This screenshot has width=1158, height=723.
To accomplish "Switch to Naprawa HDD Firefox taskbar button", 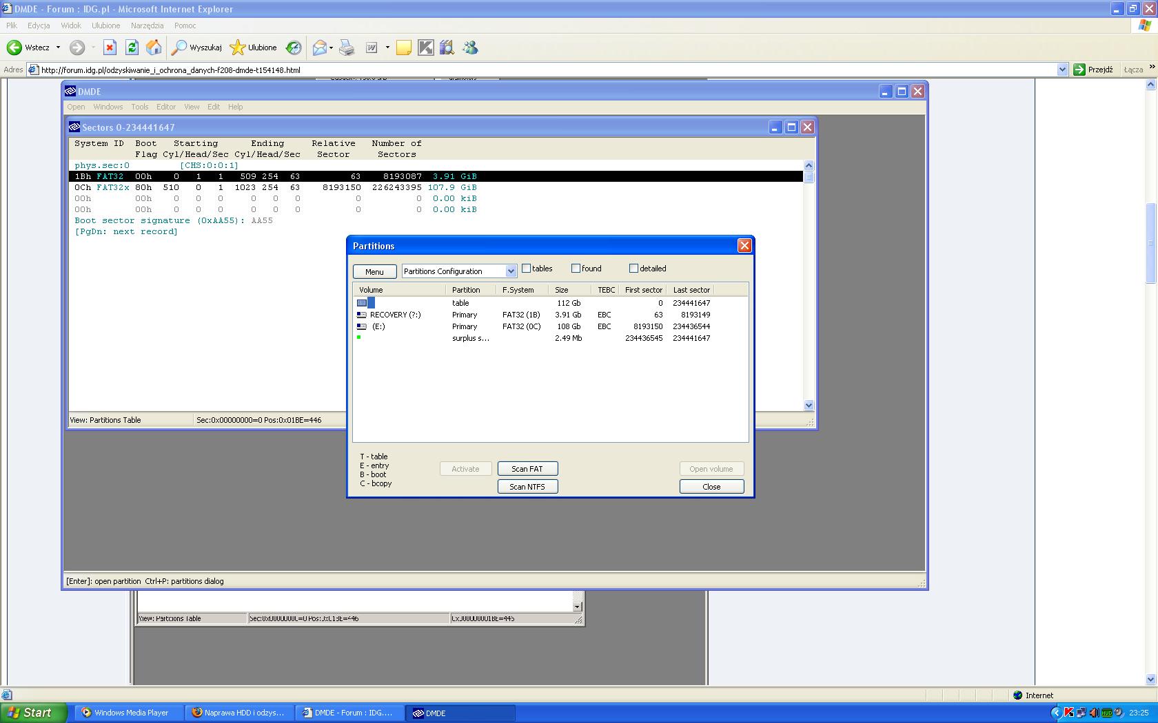I will click(x=241, y=713).
